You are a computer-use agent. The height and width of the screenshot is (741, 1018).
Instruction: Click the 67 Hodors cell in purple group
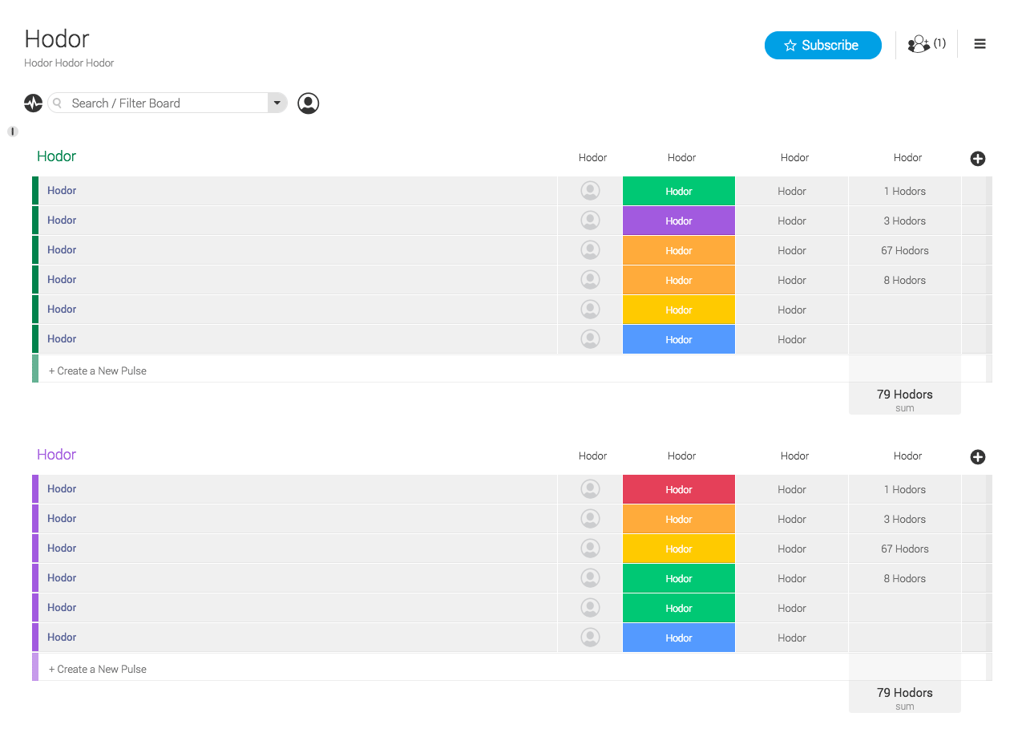coord(904,549)
